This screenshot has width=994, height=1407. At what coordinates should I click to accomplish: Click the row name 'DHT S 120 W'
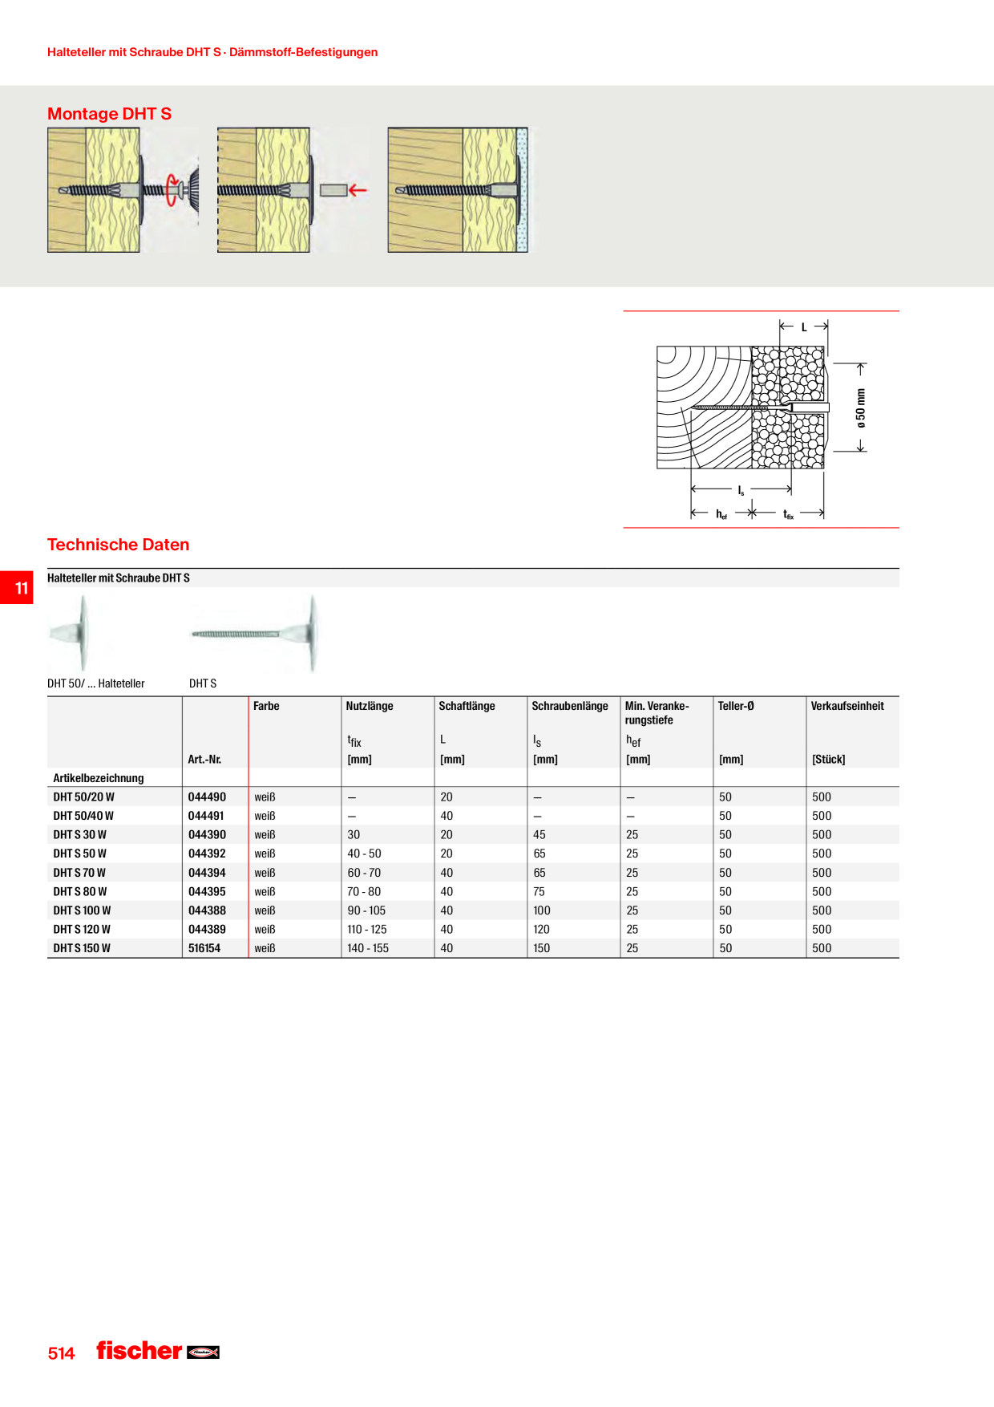pos(82,929)
